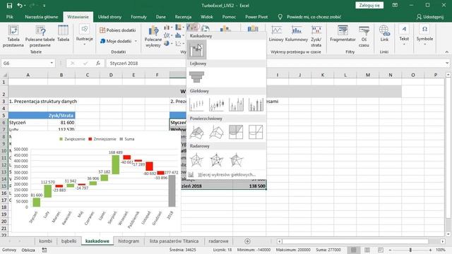The height and width of the screenshot is (254, 452).
Task: Insert a Tabela from the ribbon
Action: point(63,34)
